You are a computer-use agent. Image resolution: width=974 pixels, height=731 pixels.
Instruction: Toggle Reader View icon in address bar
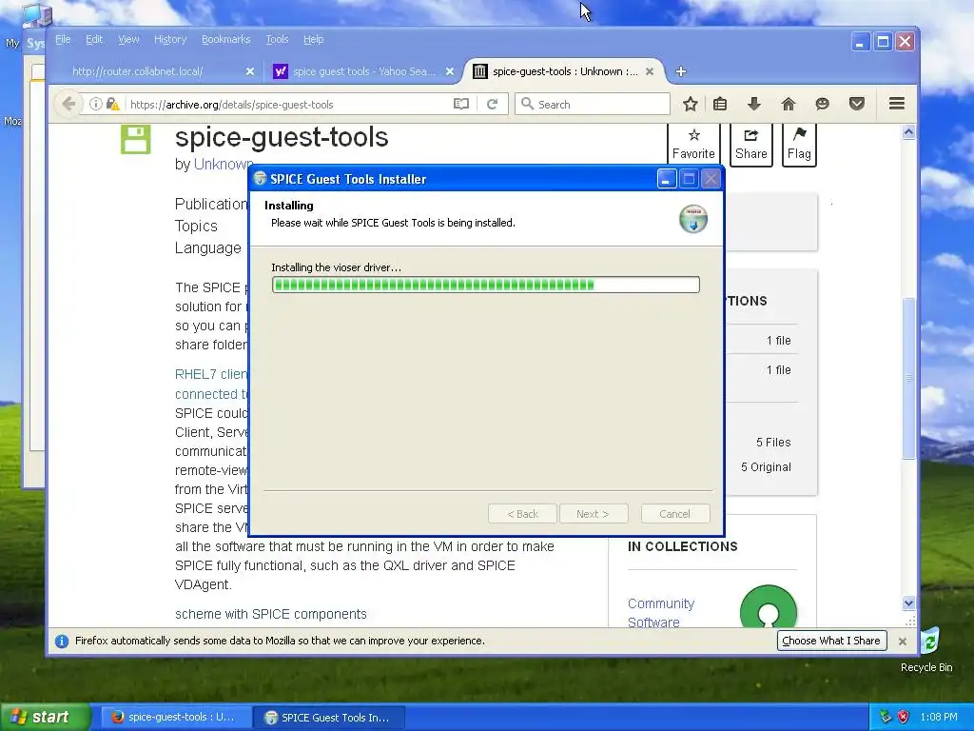tap(461, 104)
